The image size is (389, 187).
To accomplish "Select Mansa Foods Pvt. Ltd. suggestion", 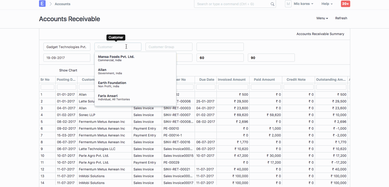I will [135, 58].
